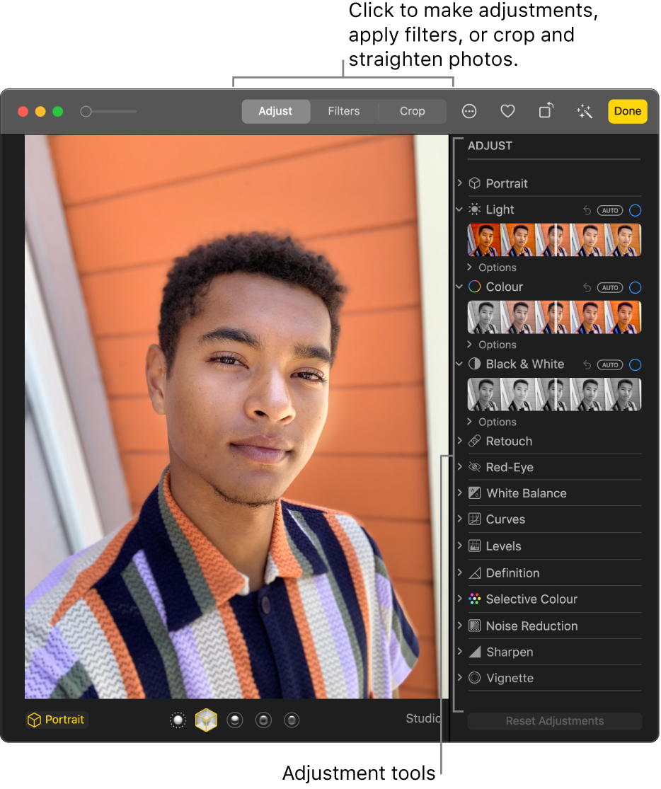Toggle the Colour adjustment circle
The height and width of the screenshot is (789, 661).
click(x=635, y=287)
